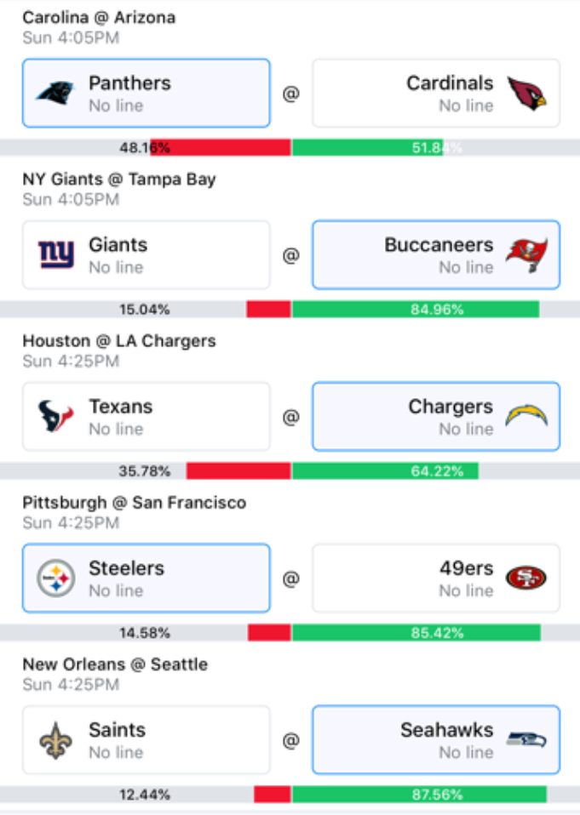Select the Saints pick card
Viewport: 580px width, 815px height.
click(x=146, y=739)
